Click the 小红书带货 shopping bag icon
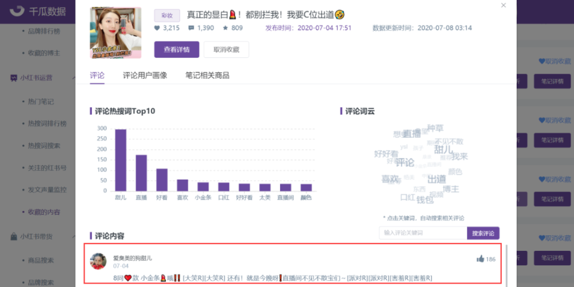The height and width of the screenshot is (287, 574). pyautogui.click(x=14, y=236)
